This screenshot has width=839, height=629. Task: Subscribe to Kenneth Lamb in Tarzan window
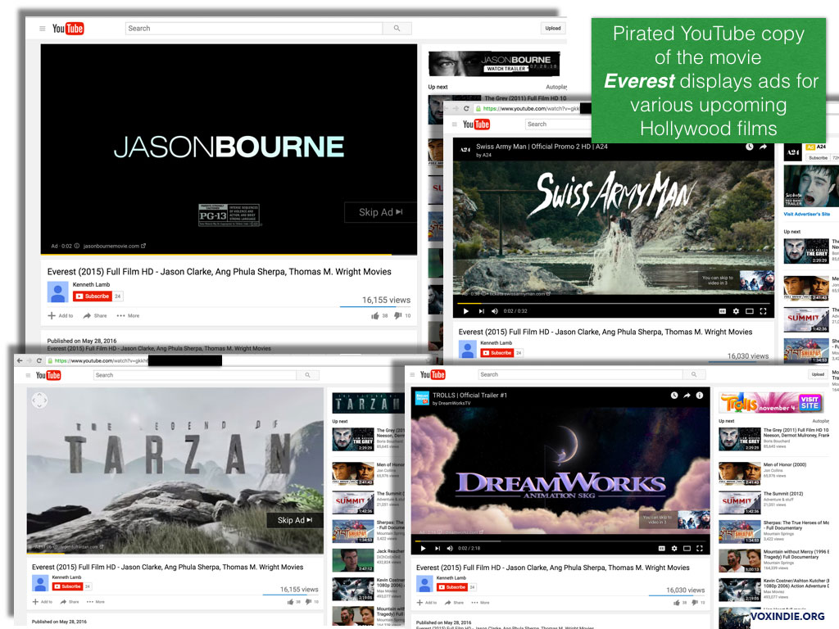tap(67, 586)
